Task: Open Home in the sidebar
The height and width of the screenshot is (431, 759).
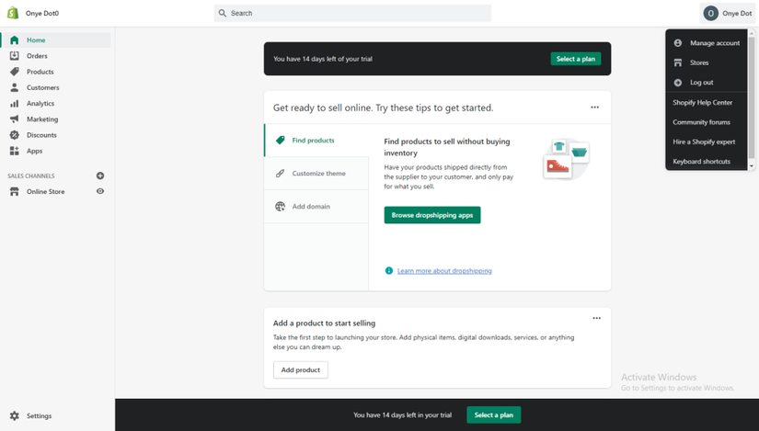Action: click(x=57, y=40)
